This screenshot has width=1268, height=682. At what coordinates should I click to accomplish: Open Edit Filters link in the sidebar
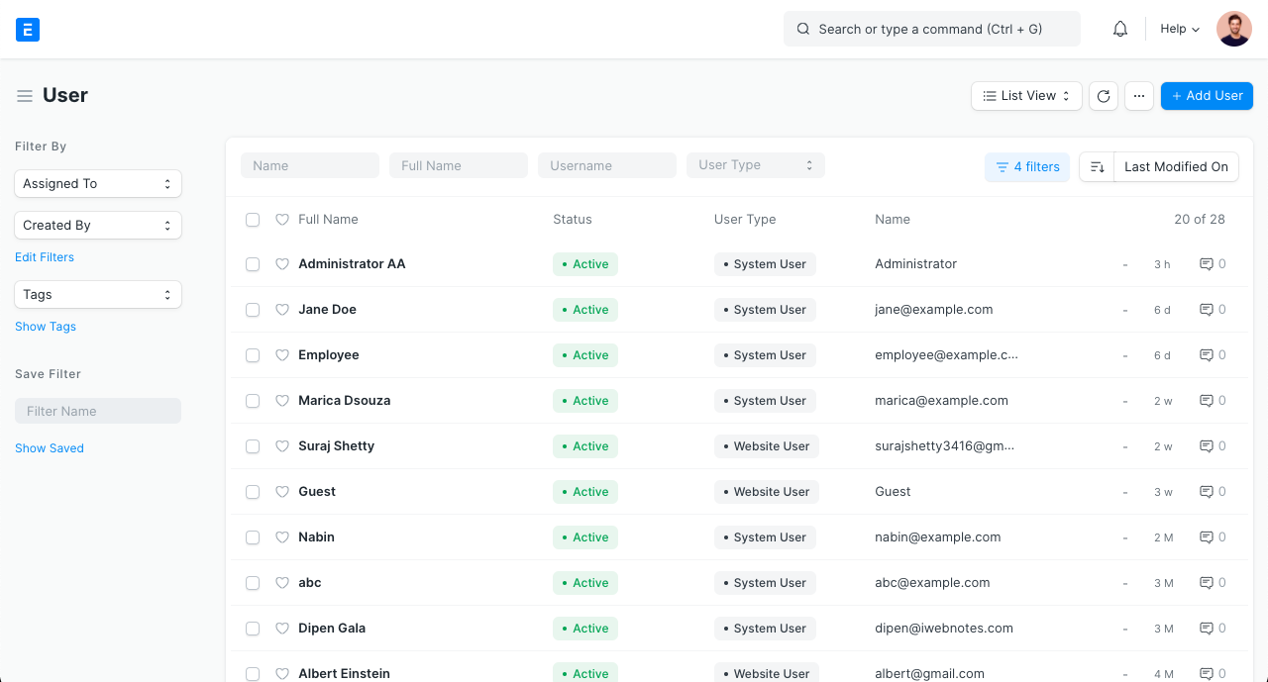coord(44,256)
